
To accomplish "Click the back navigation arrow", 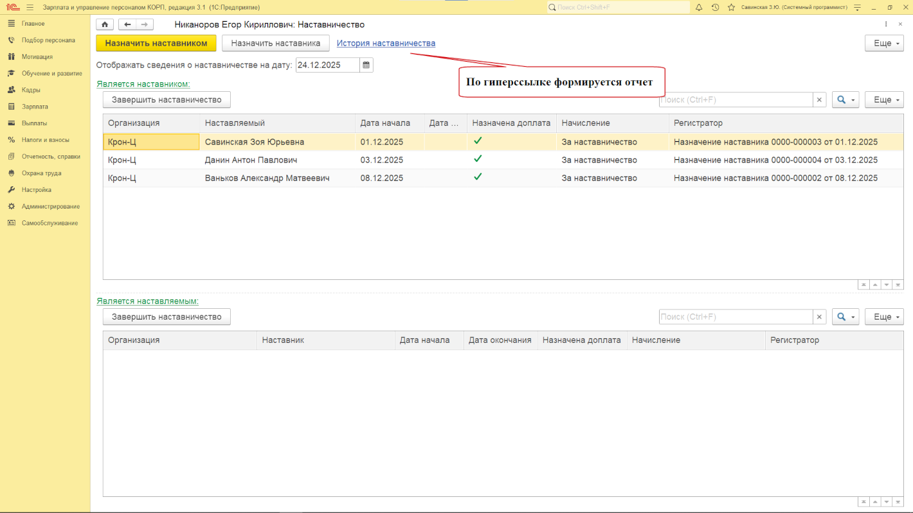I will (x=127, y=24).
